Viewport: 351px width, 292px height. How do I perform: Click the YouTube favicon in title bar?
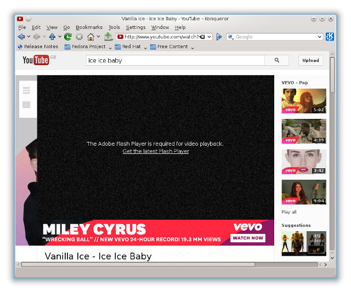coord(20,19)
